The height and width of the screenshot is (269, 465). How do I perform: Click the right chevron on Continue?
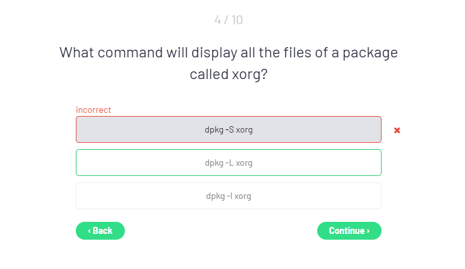368,231
